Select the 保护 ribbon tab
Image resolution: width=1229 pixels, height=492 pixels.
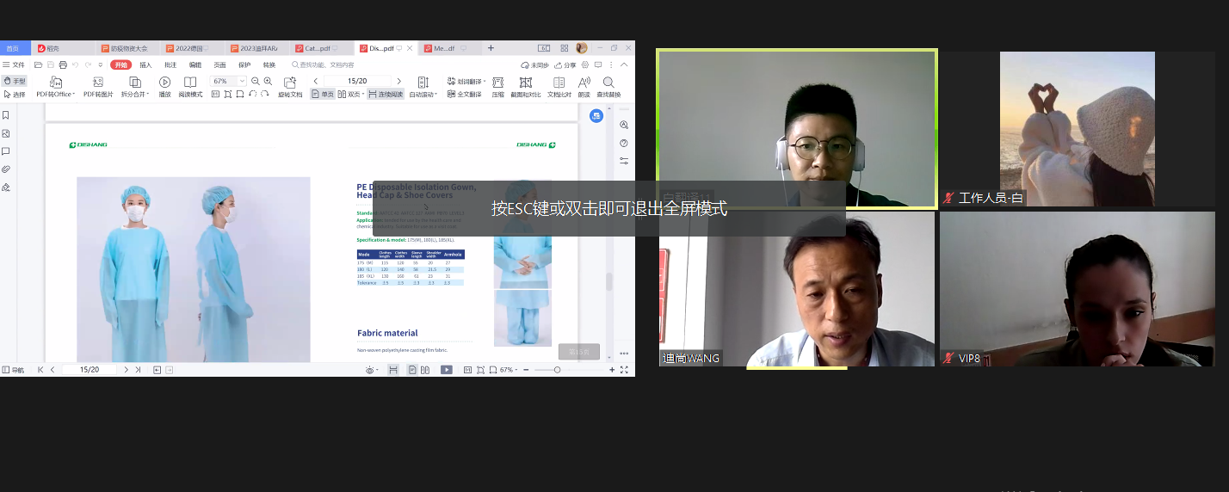point(244,65)
